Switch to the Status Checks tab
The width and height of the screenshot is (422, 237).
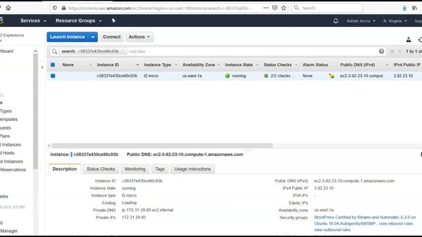click(101, 169)
